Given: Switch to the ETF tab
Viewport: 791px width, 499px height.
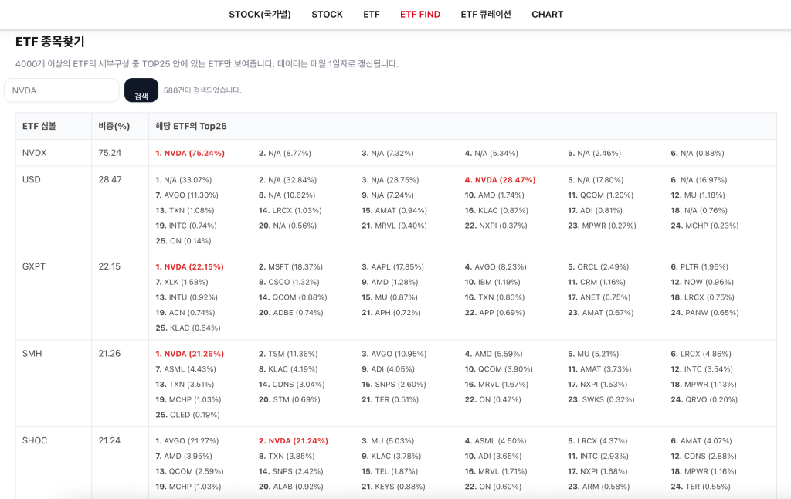Looking at the screenshot, I should [372, 15].
